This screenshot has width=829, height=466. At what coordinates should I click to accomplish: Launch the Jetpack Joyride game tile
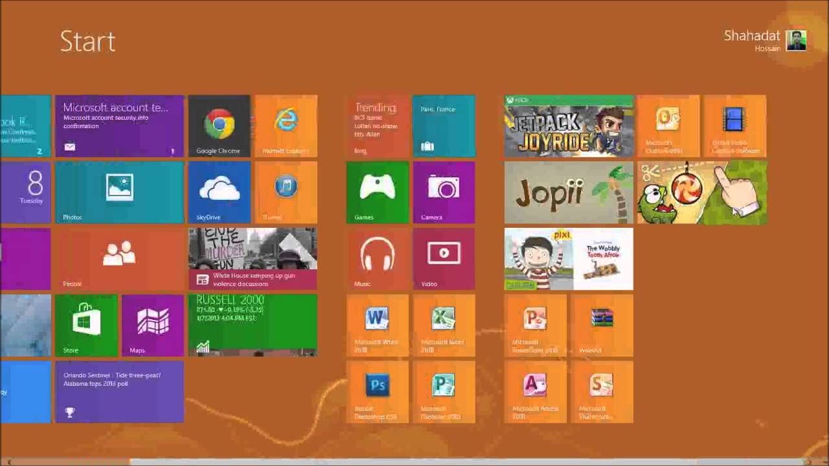click(x=569, y=126)
